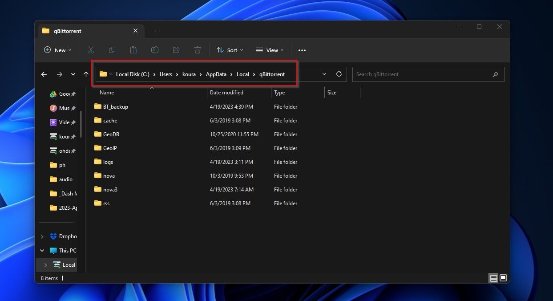Switch to large thumbnails layout via status bar
This screenshot has width=553, height=301.
point(503,278)
